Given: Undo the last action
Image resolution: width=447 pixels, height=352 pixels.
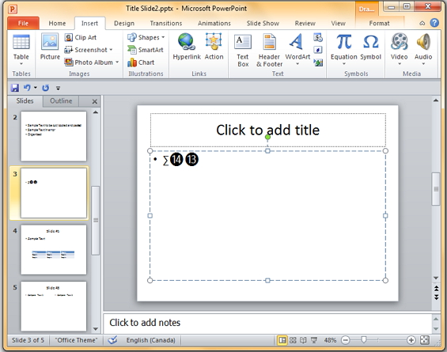Looking at the screenshot, I should tap(27, 88).
